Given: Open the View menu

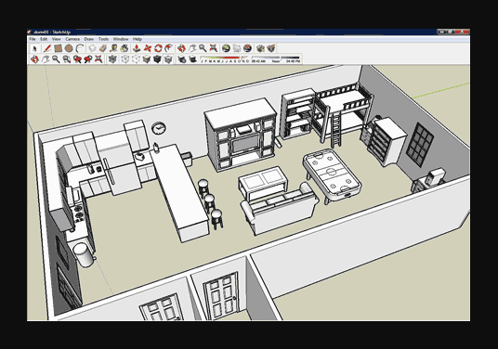Looking at the screenshot, I should point(57,39).
